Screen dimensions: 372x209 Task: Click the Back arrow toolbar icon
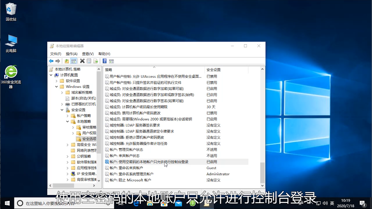(51, 61)
